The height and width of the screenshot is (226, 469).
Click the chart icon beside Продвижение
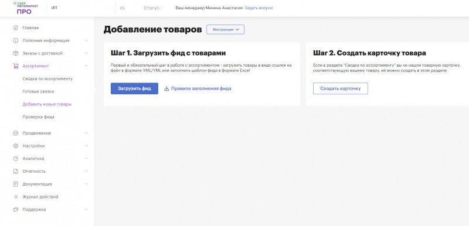[16, 133]
